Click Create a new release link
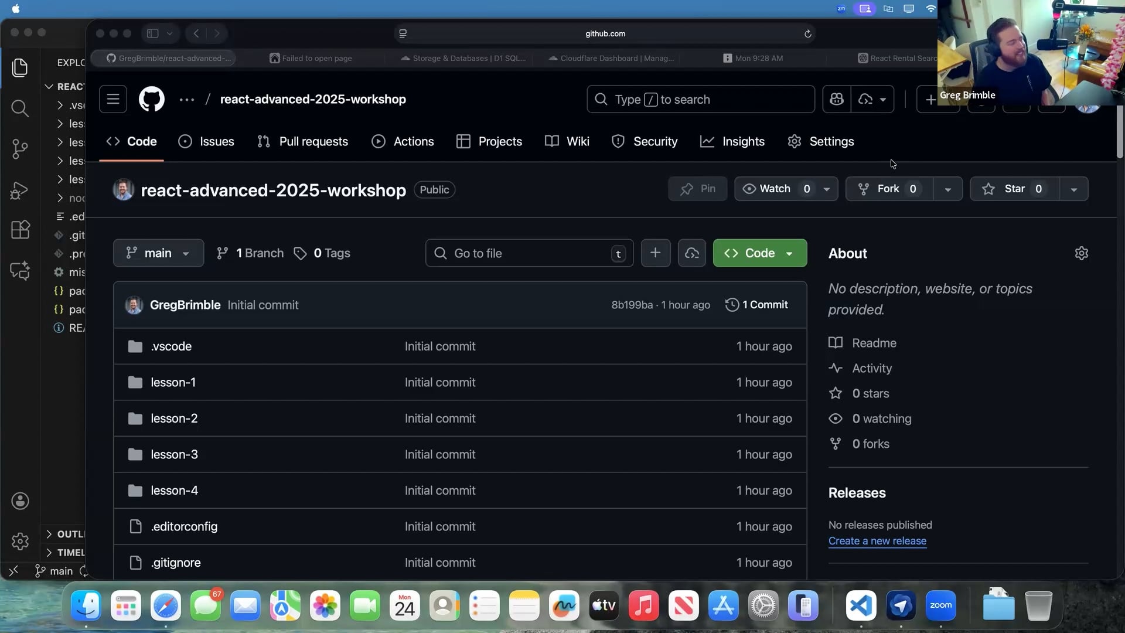The width and height of the screenshot is (1125, 633). (x=877, y=541)
